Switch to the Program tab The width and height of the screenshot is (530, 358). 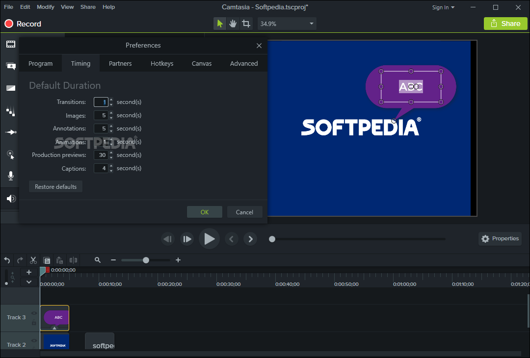click(x=41, y=63)
